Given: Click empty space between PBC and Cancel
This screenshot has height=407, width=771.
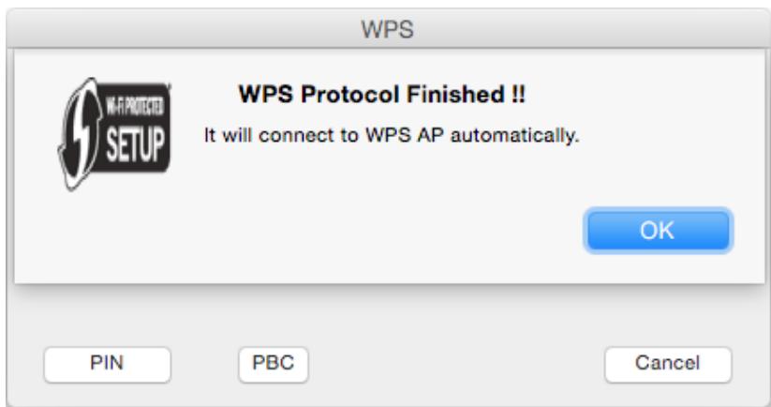Looking at the screenshot, I should pos(456,364).
